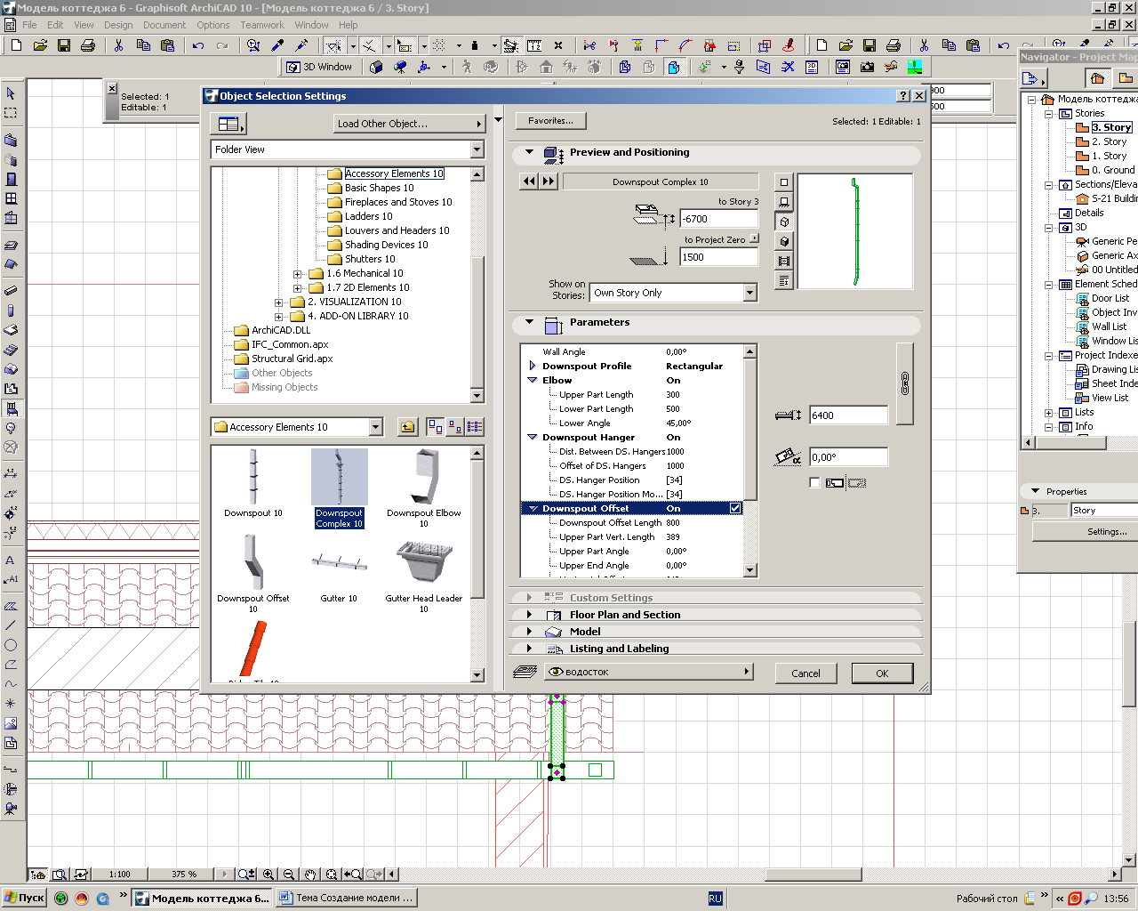Image resolution: width=1138 pixels, height=911 pixels.
Task: Select the floor plan preview mode
Action: point(783,181)
